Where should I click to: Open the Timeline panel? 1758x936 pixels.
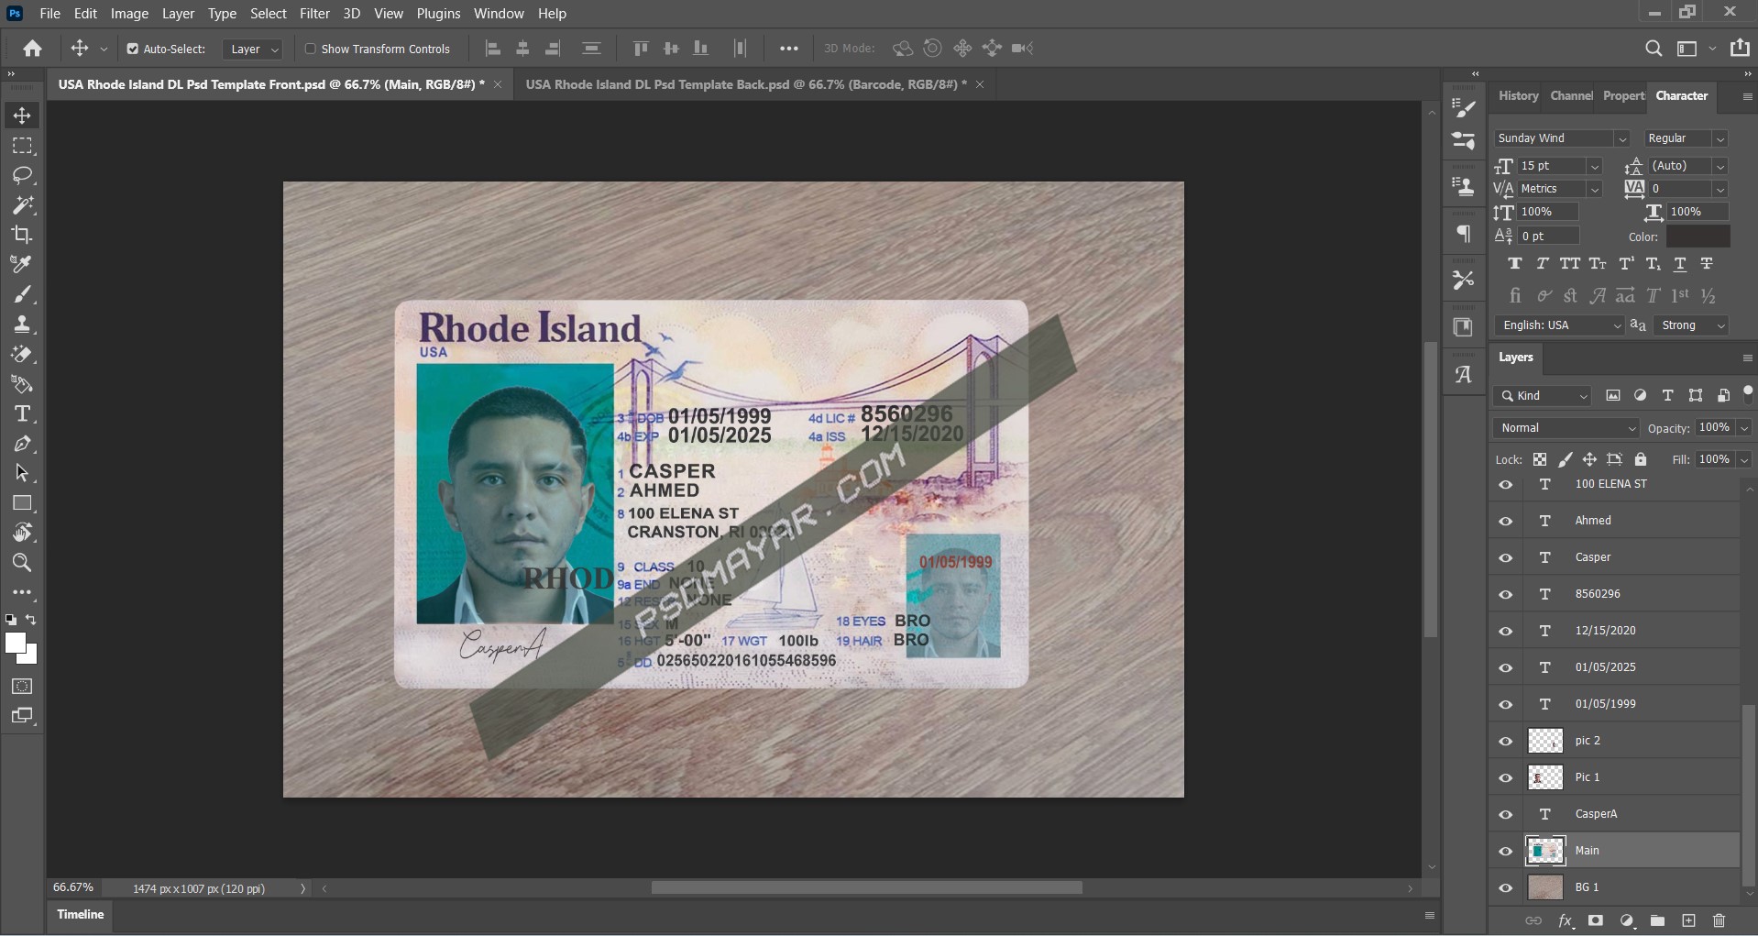(x=81, y=914)
